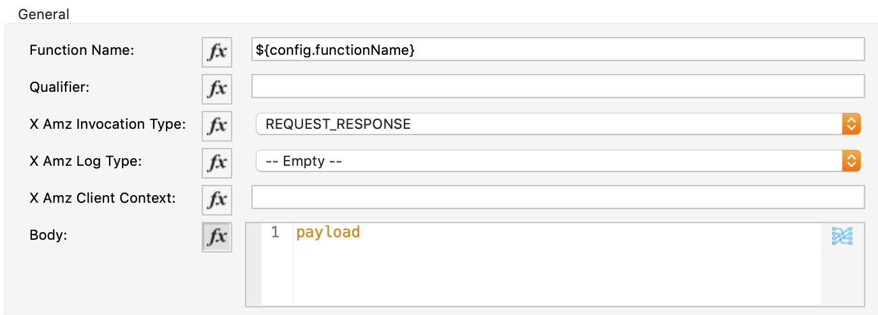Expand the X Amz Log Type dropdown
The image size is (878, 315).
click(558, 161)
